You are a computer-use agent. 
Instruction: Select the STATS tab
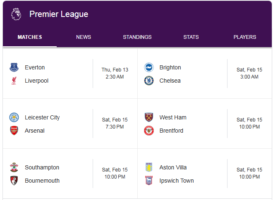coord(191,37)
